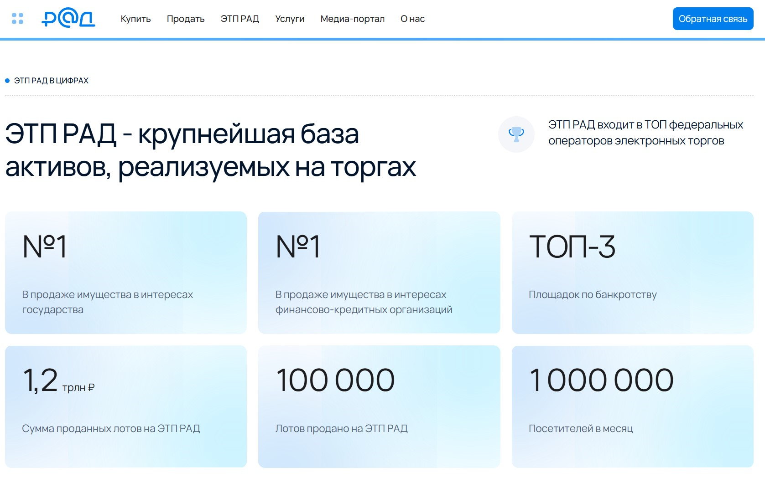Click the ЭТП РАД В ЦИФРАХ label
The image size is (765, 478).
51,81
